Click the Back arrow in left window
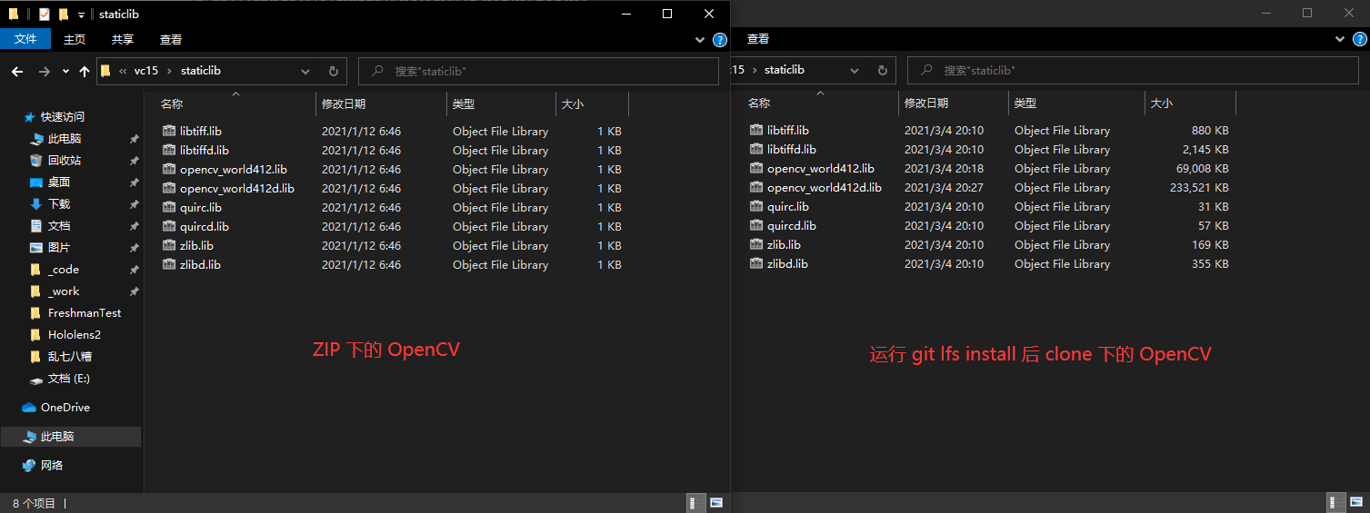The height and width of the screenshot is (513, 1370). pyautogui.click(x=17, y=71)
